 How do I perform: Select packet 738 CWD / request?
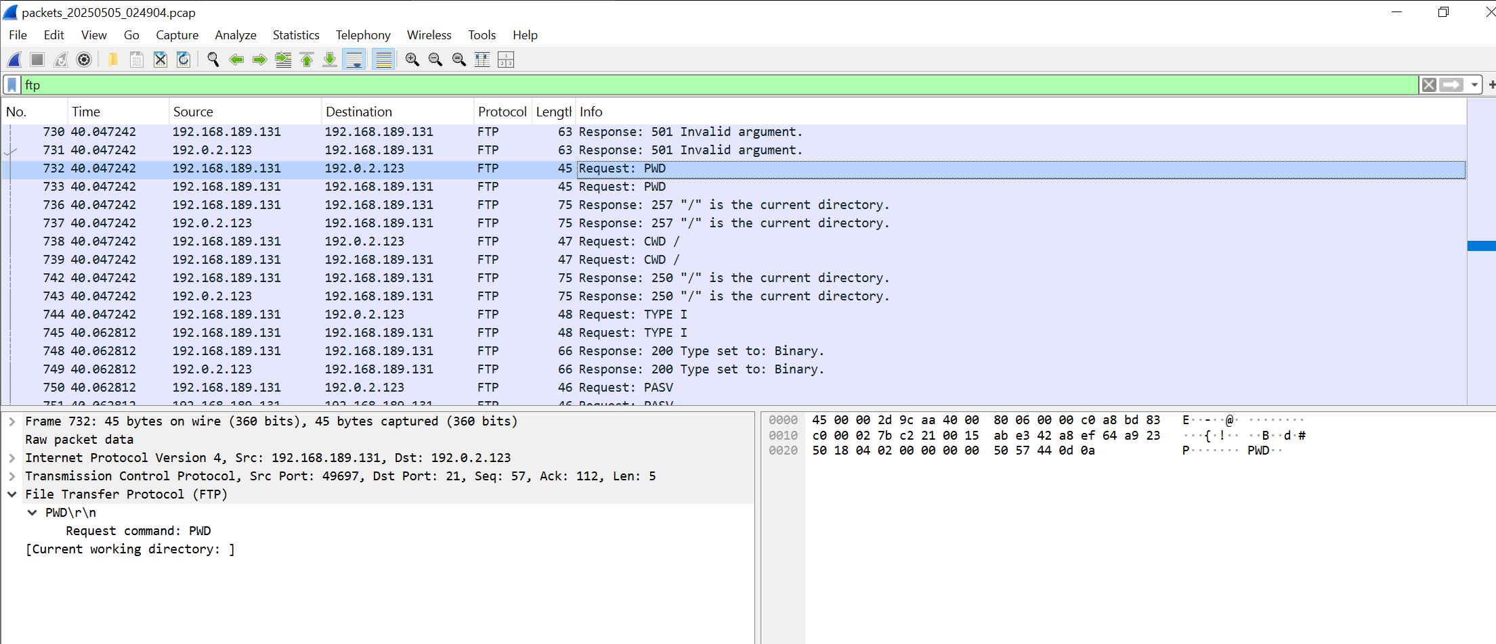734,241
